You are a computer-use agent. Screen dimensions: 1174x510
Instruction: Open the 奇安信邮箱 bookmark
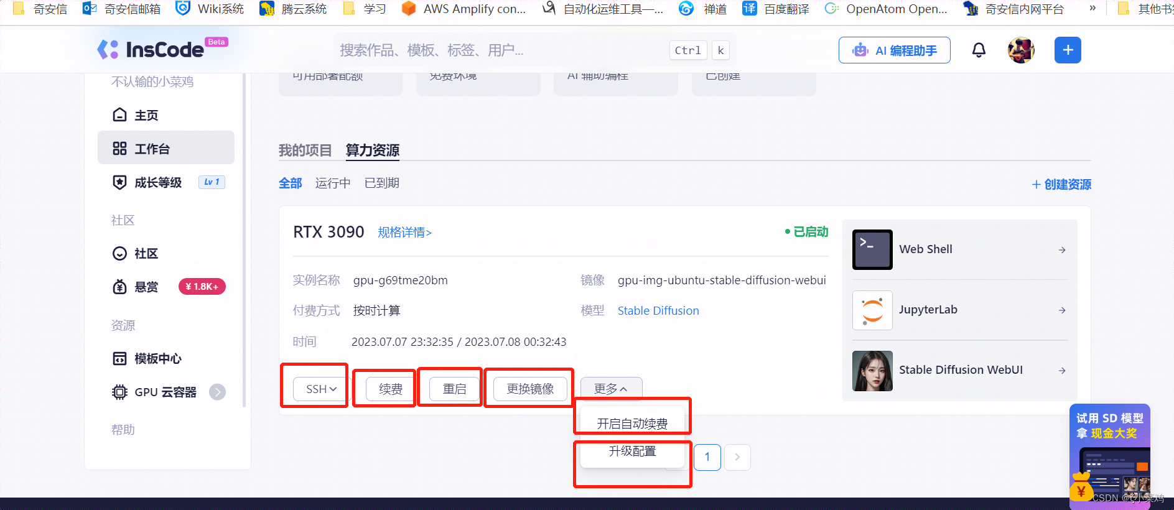click(122, 9)
